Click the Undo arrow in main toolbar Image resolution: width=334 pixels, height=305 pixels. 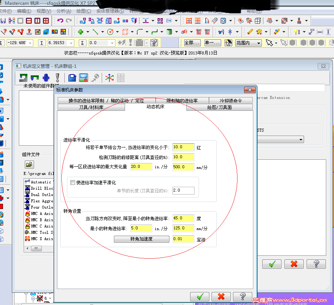[x=60, y=21]
